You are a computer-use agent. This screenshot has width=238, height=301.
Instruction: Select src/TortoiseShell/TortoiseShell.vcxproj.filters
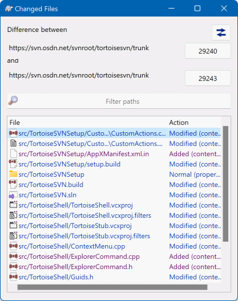click(x=85, y=215)
